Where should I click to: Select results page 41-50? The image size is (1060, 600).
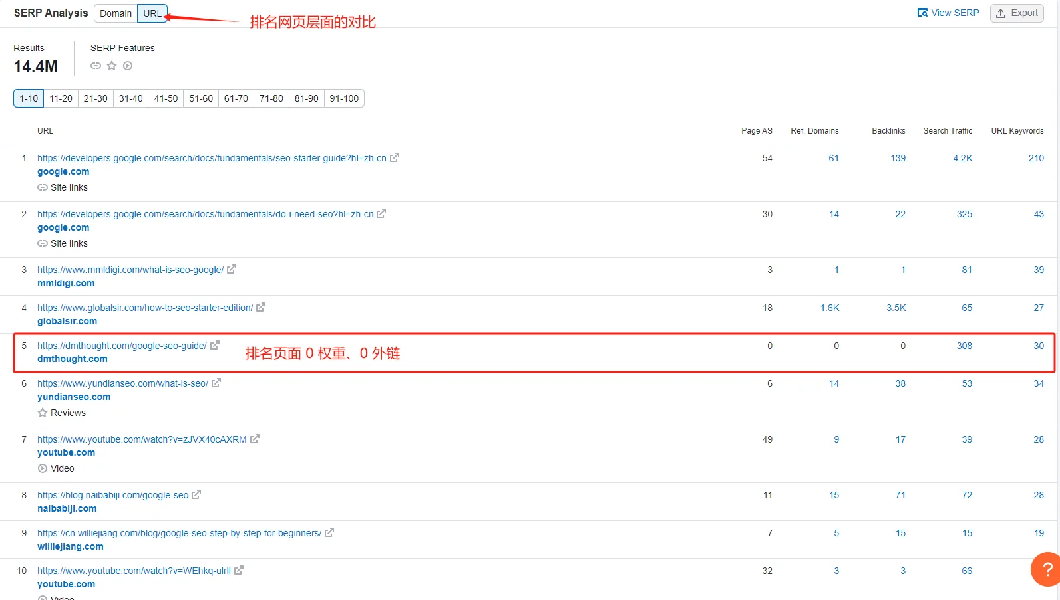[166, 98]
